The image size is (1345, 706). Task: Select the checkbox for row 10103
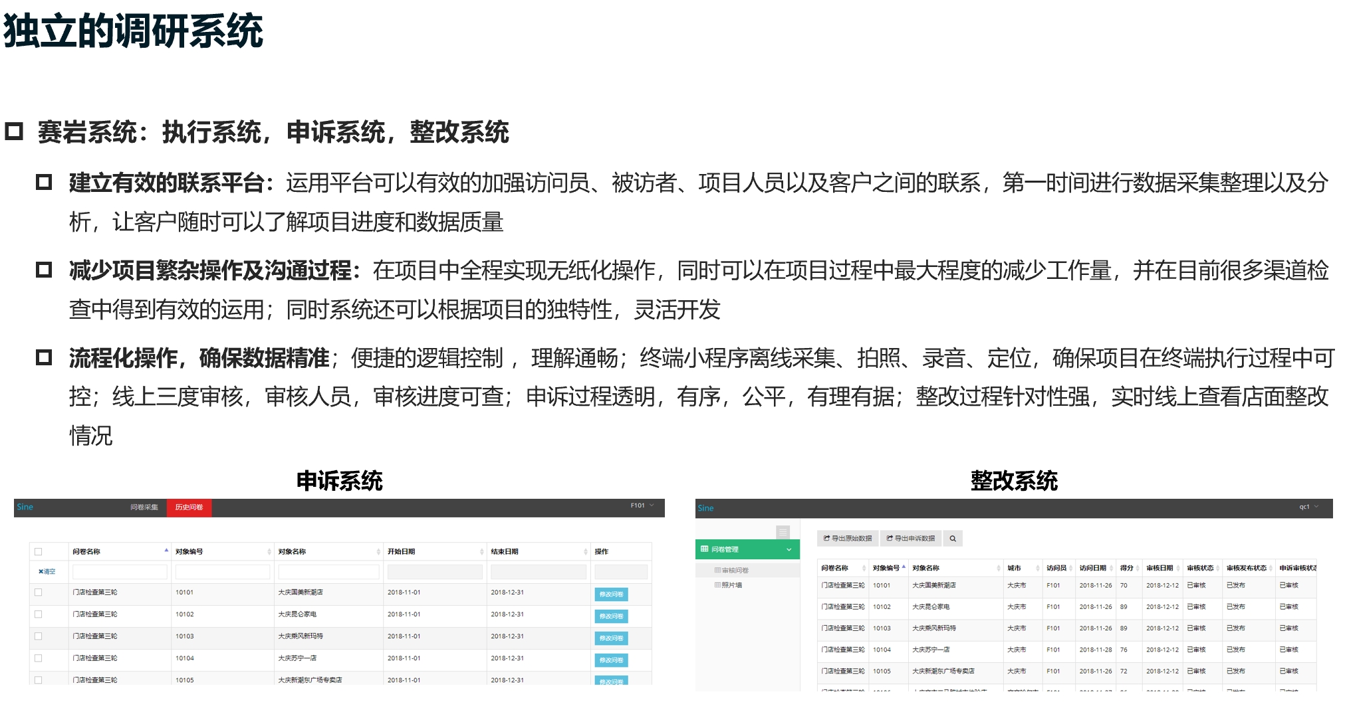pos(39,636)
